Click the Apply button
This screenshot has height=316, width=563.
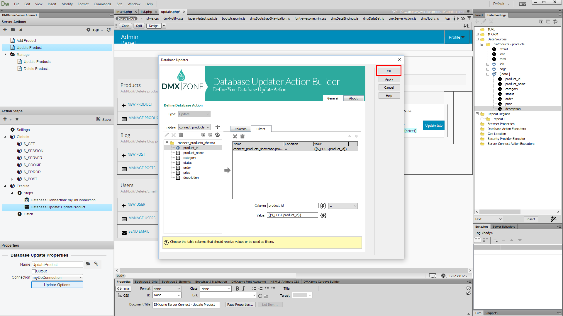click(389, 79)
